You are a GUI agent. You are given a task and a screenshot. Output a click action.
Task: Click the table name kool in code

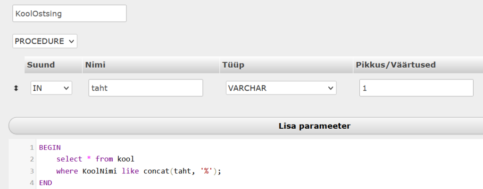tap(126, 159)
